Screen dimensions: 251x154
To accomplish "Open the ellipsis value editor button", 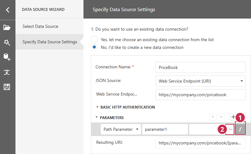I will 230,129.
